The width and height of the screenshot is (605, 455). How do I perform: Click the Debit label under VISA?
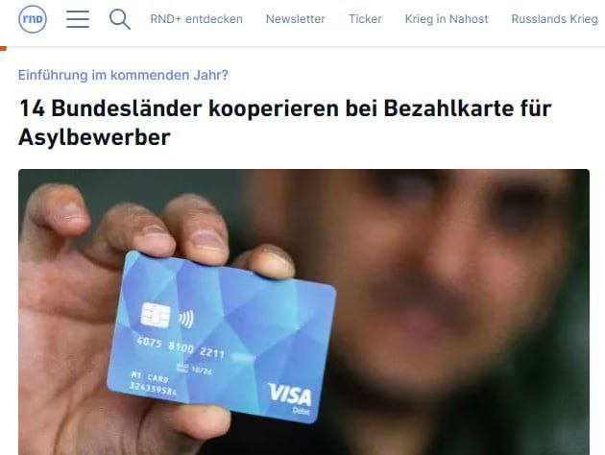click(301, 411)
